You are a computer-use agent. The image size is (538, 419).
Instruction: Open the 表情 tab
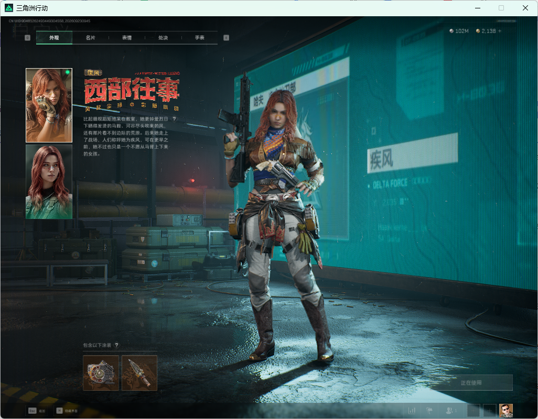[127, 38]
